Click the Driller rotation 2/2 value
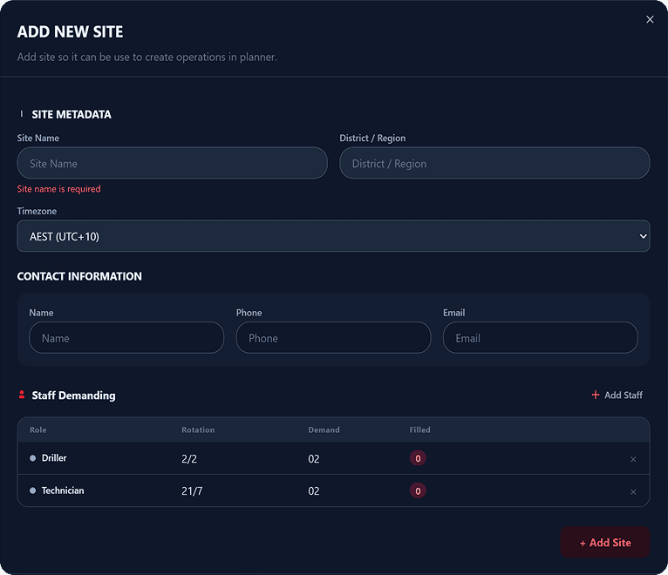Viewport: 668px width, 575px height. [189, 459]
